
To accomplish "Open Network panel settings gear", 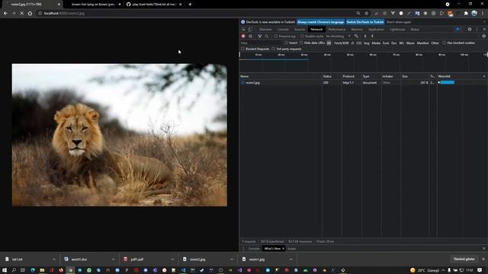I will [483, 37].
